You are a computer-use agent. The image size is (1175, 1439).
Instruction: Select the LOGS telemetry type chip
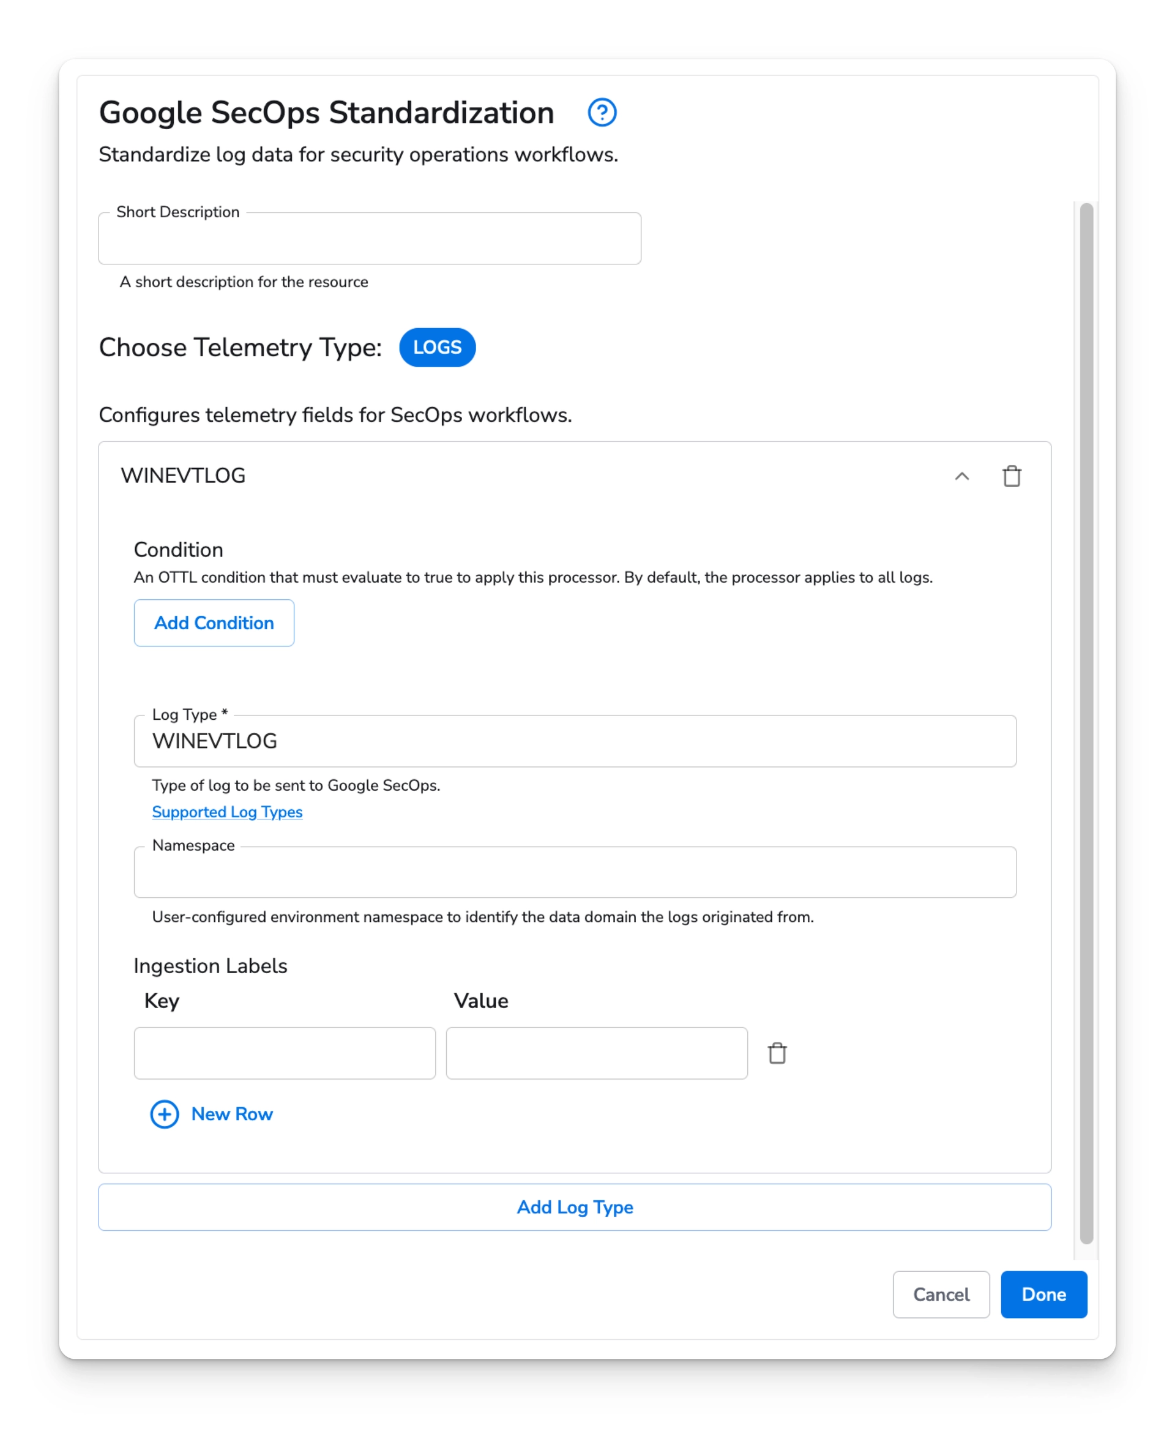click(x=437, y=347)
